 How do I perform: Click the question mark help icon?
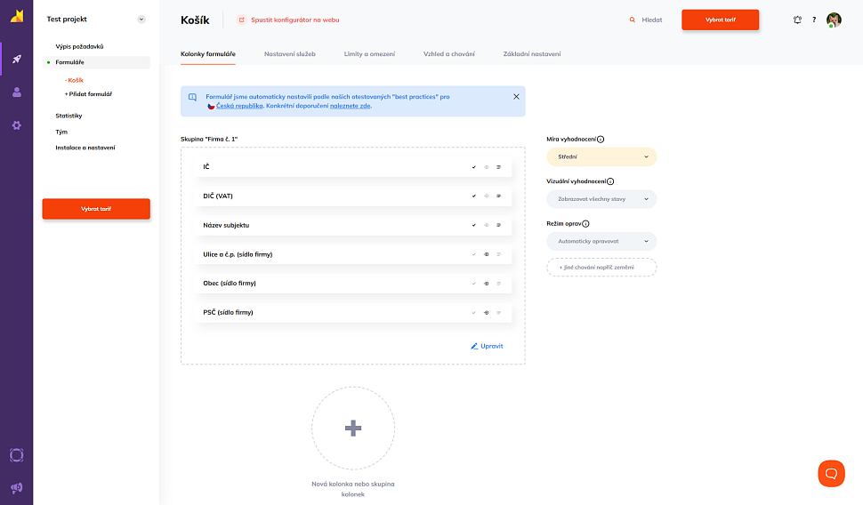814,20
